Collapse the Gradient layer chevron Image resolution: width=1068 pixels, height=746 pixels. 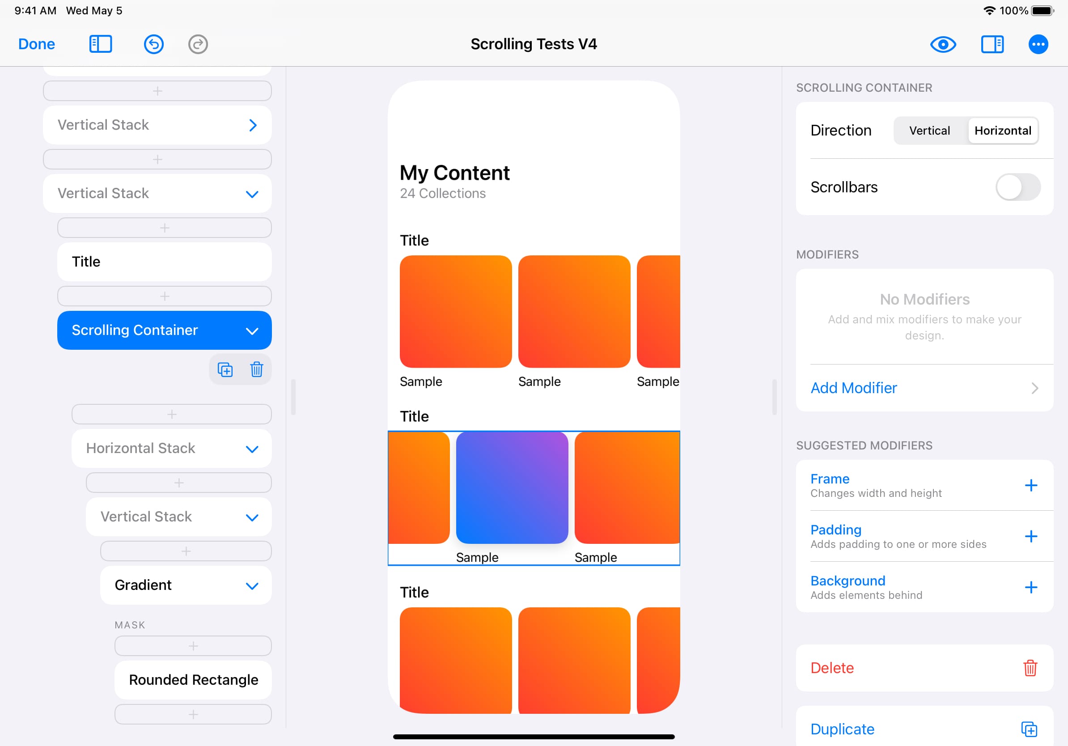coord(252,585)
